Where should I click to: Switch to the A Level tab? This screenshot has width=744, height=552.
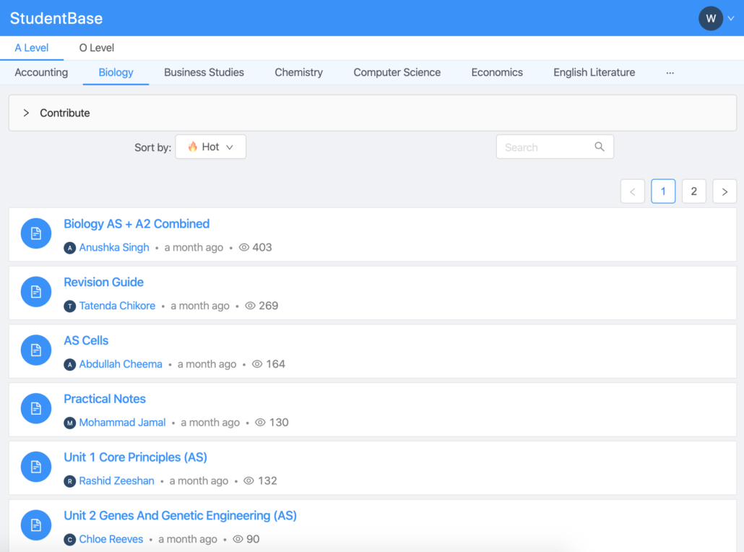(31, 48)
